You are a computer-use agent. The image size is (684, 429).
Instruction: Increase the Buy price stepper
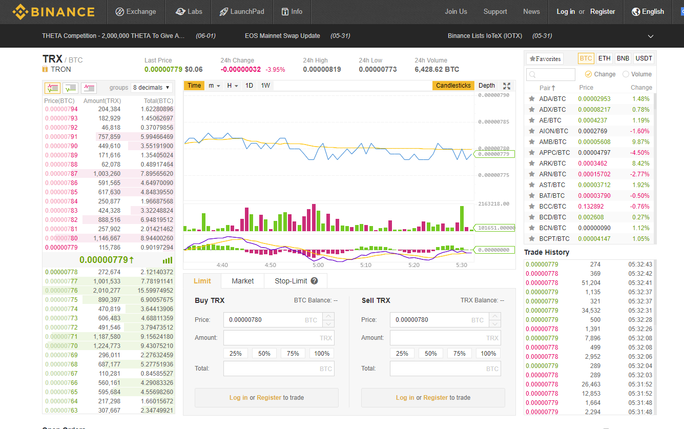click(x=329, y=316)
